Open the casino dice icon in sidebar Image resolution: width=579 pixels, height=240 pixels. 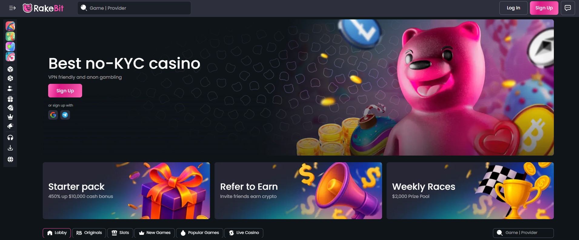point(10,69)
